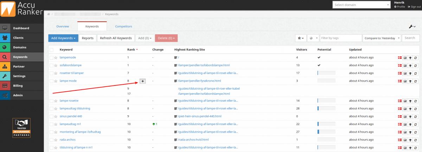Open the Select domain dropdown
Image resolution: width=422 pixels, height=152 pixels.
click(x=362, y=5)
